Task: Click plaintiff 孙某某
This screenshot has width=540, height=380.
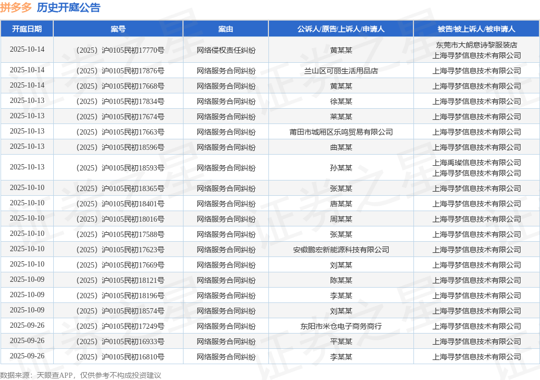Action: (x=341, y=168)
